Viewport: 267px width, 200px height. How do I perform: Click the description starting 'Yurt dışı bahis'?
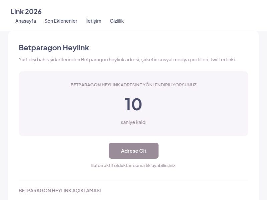(x=127, y=60)
